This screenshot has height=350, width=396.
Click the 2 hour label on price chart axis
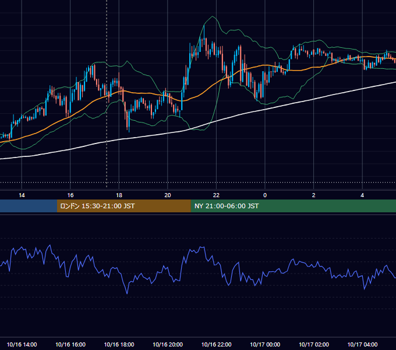[x=314, y=195]
